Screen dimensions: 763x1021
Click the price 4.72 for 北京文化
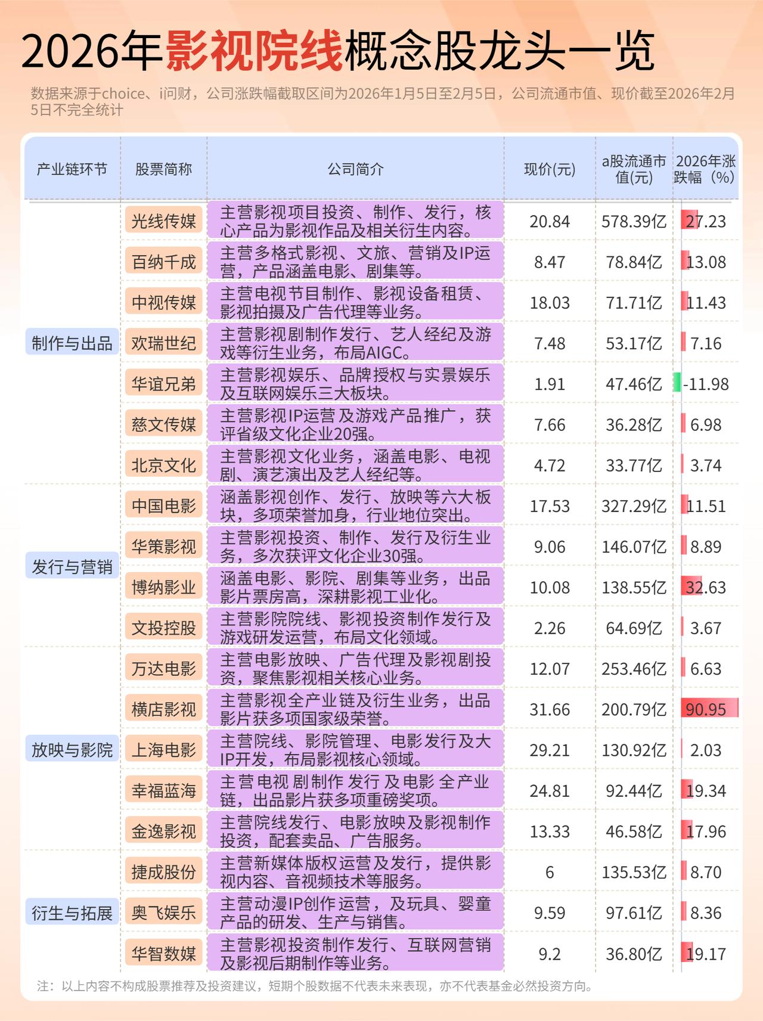click(x=550, y=465)
